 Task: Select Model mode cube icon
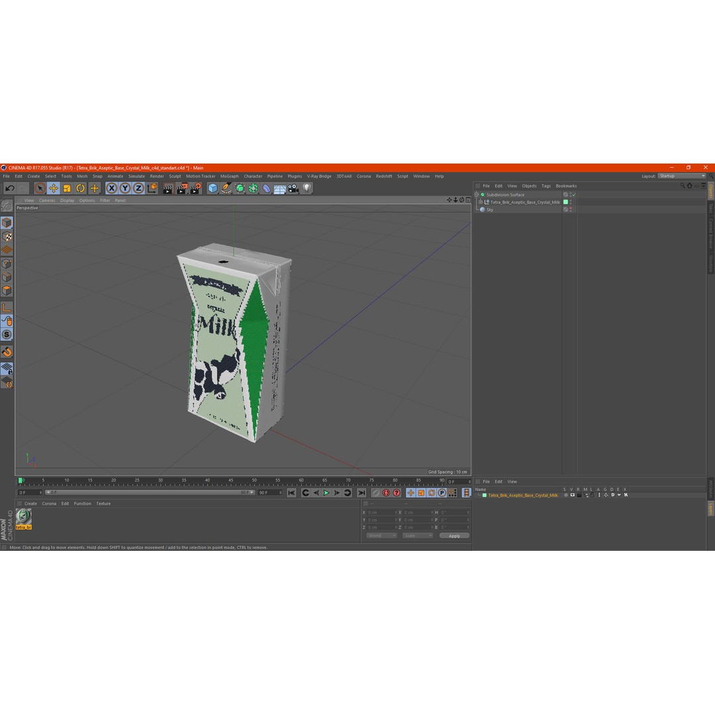7,222
